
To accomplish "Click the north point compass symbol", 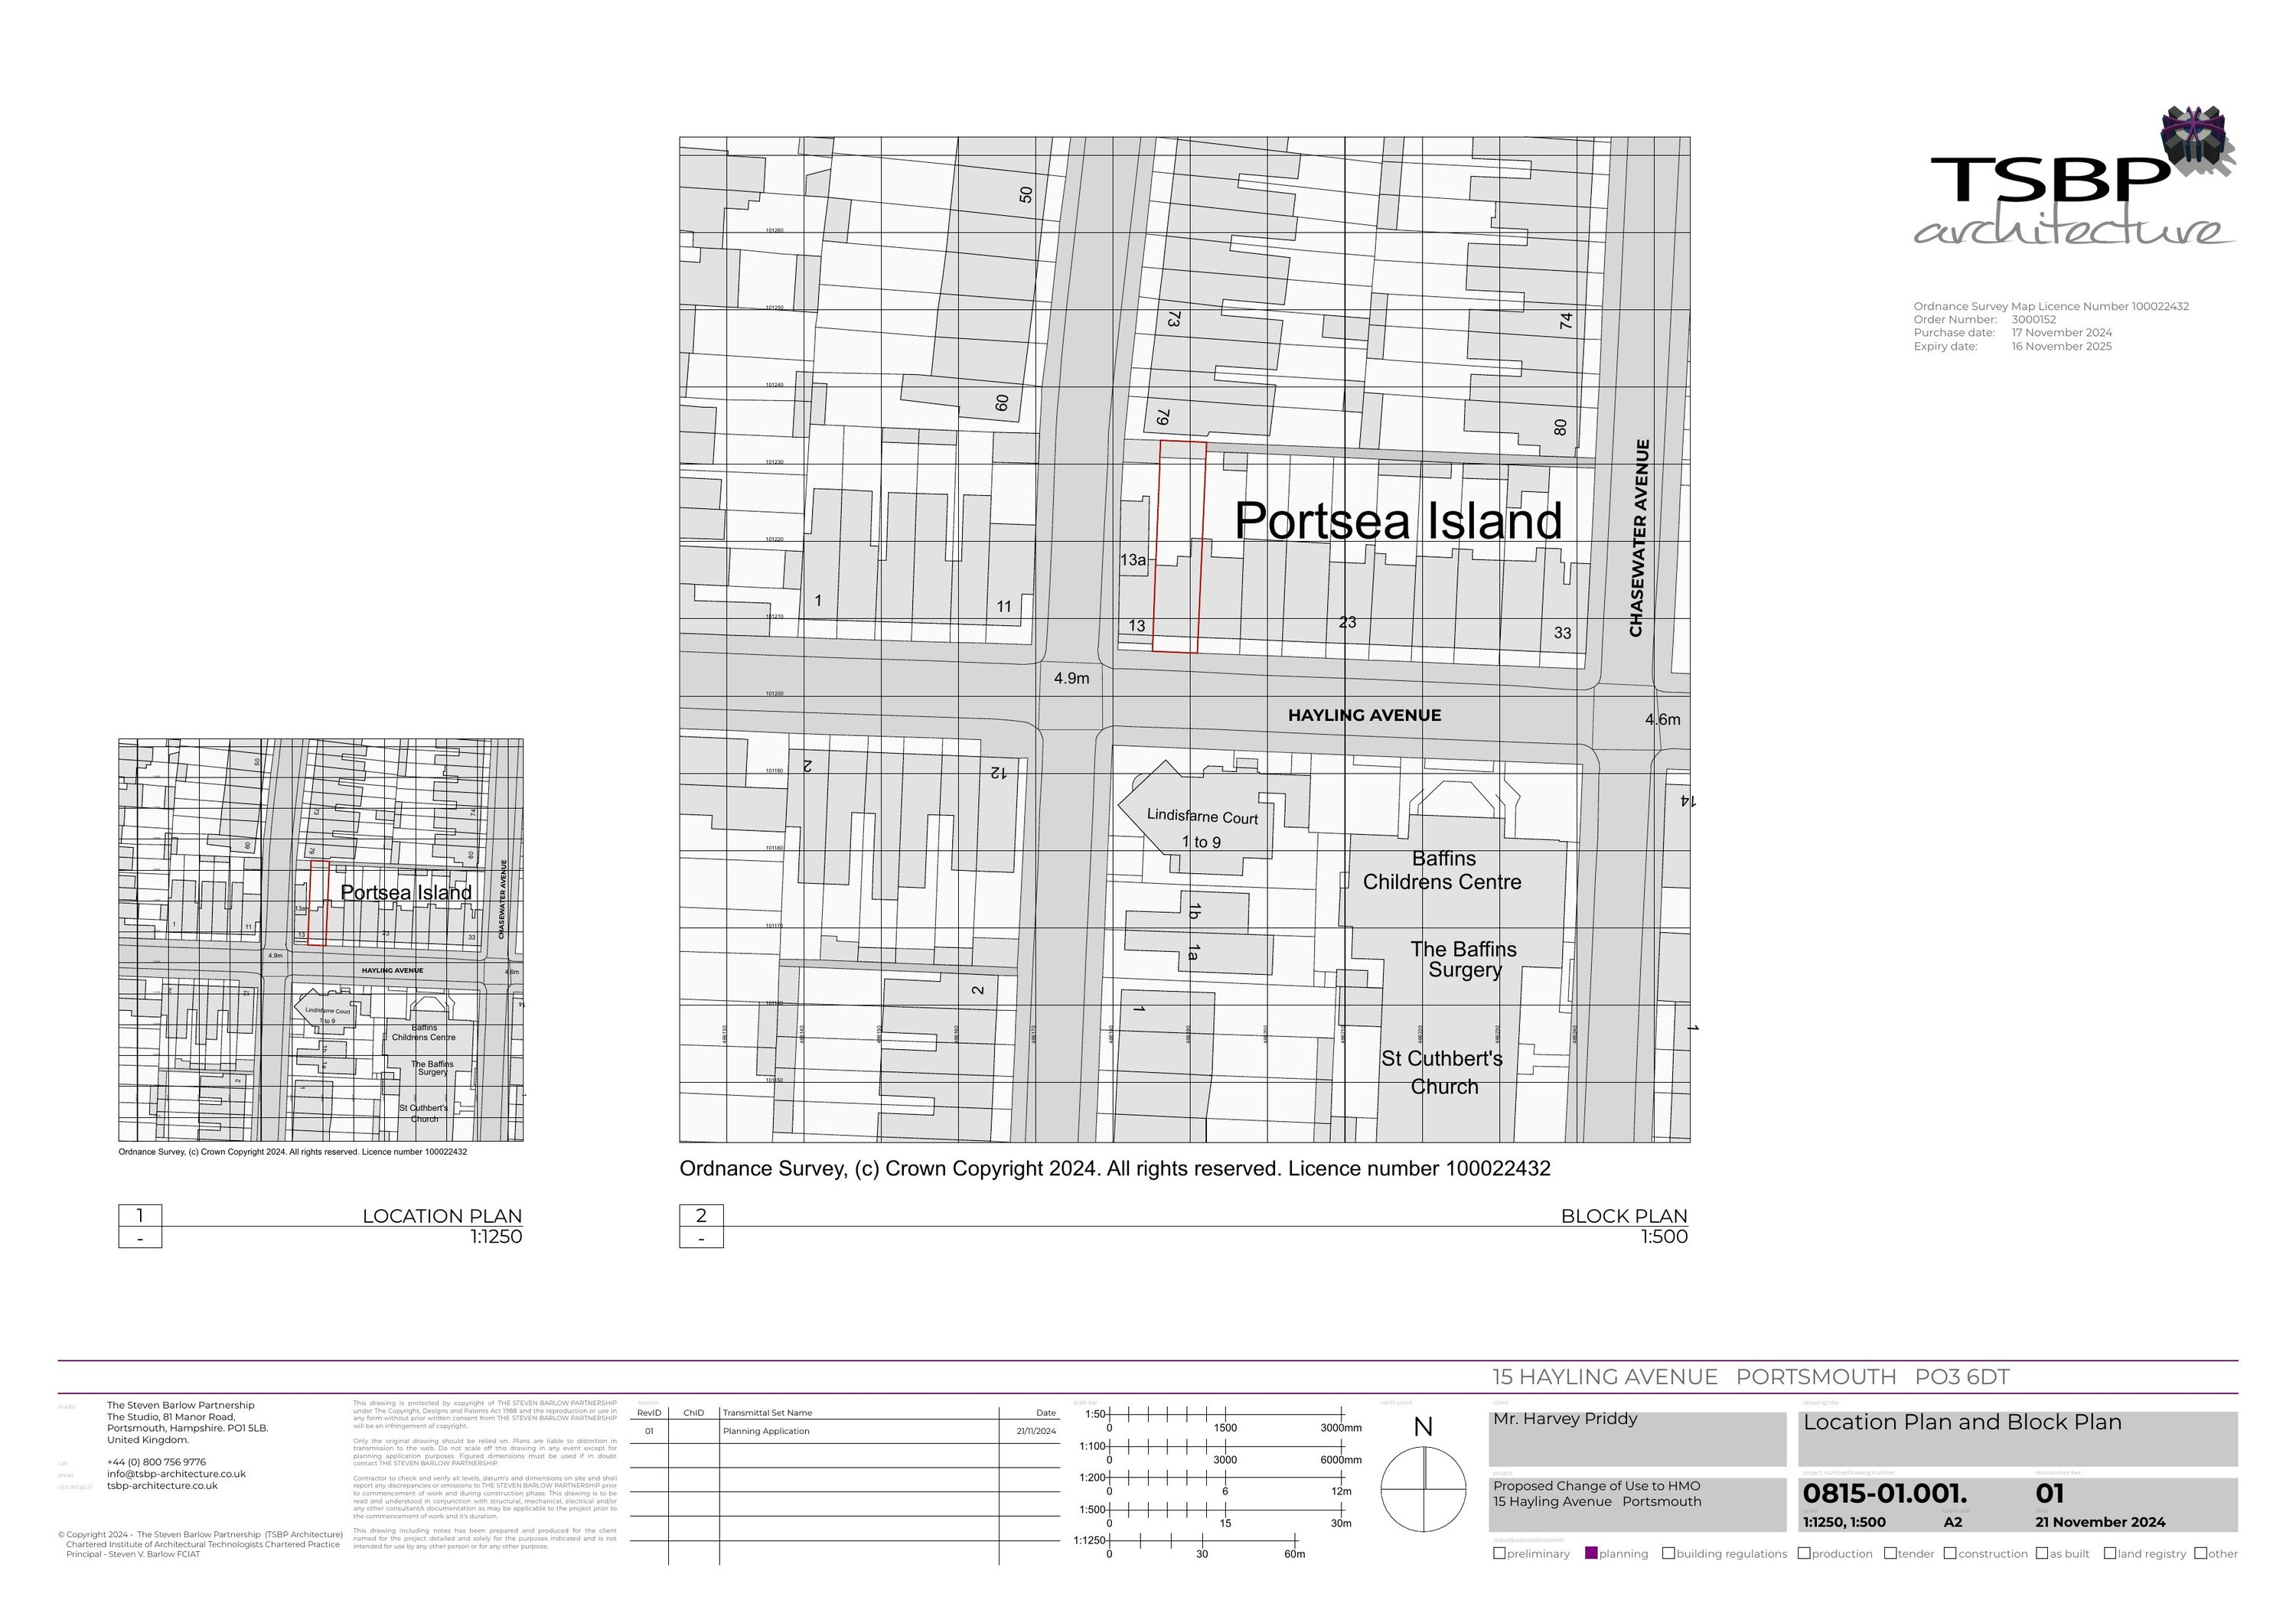I will [1424, 1489].
